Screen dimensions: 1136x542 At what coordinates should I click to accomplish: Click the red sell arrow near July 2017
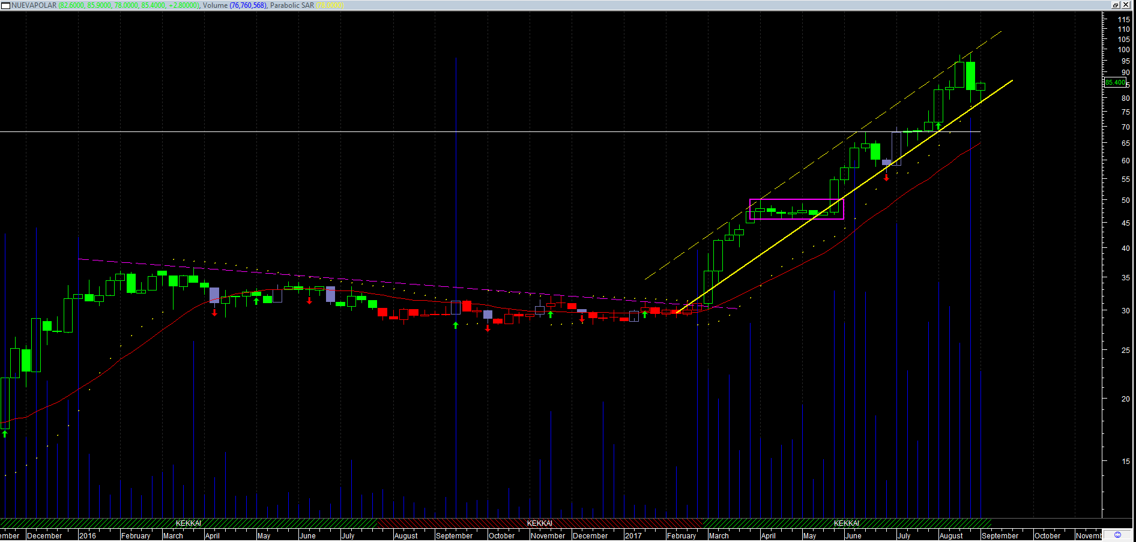pos(886,177)
